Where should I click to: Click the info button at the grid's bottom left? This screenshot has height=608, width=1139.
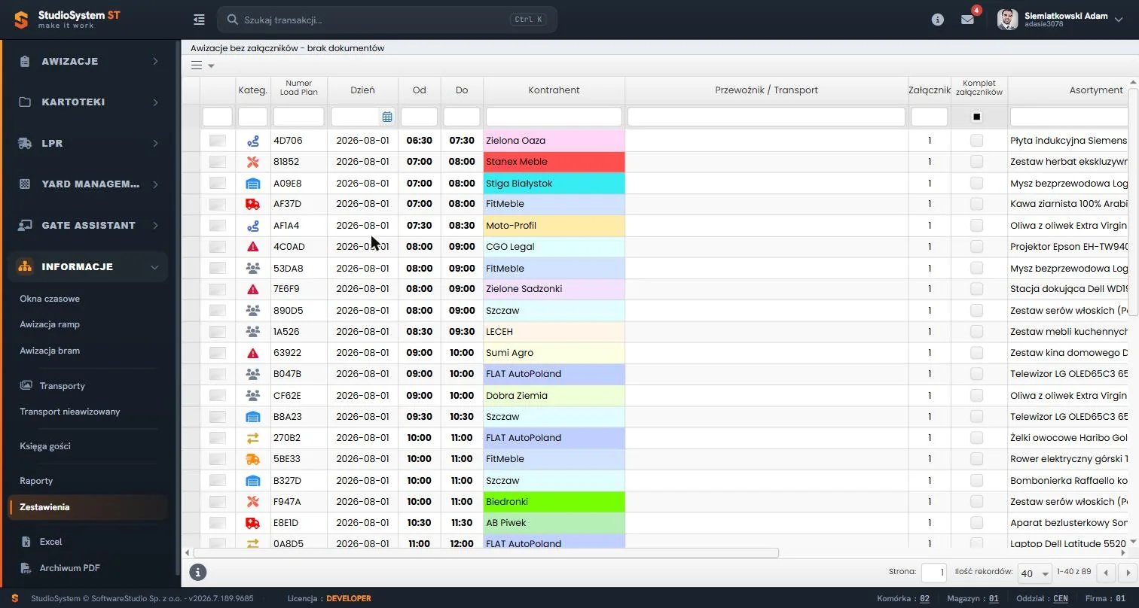click(197, 573)
